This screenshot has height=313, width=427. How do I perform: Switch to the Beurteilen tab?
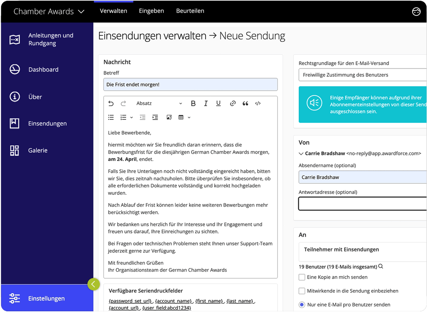[x=190, y=11]
